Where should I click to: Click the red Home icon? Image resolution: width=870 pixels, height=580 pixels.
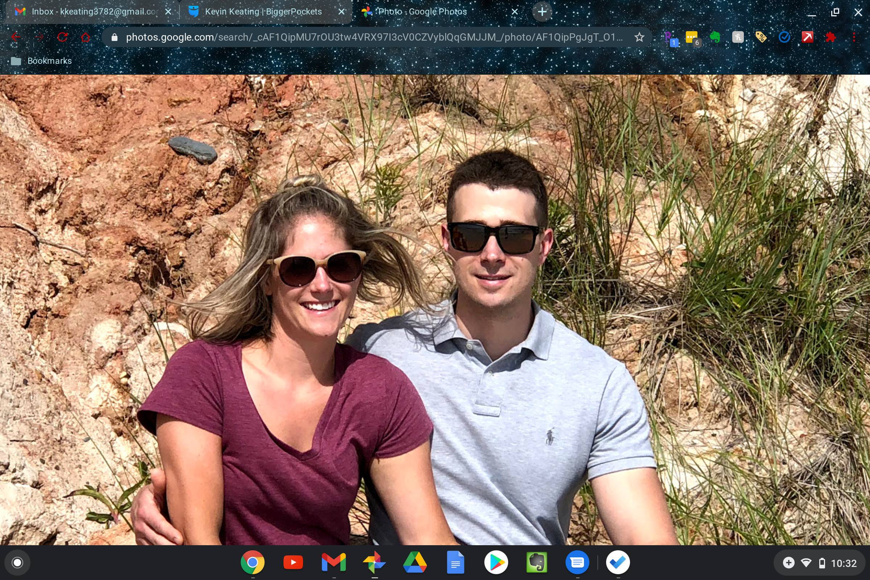click(x=86, y=37)
